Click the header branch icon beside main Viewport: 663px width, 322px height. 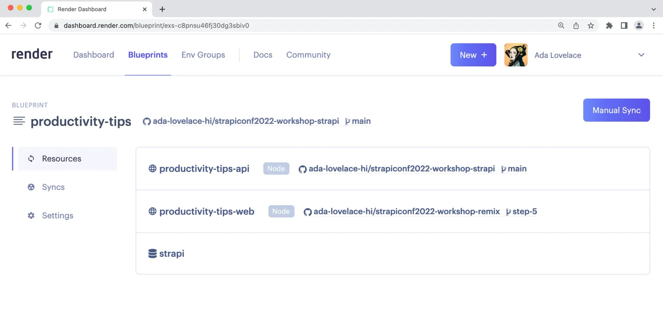[347, 121]
